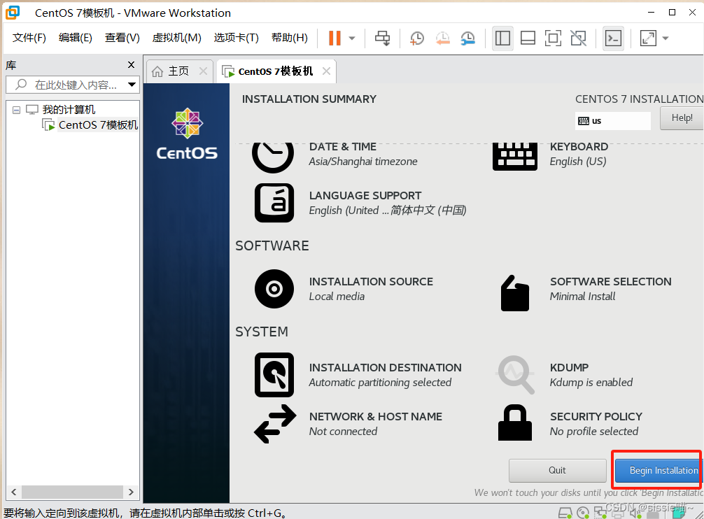This screenshot has width=704, height=519.
Task: Open the library search dropdown arrow
Action: pos(132,85)
